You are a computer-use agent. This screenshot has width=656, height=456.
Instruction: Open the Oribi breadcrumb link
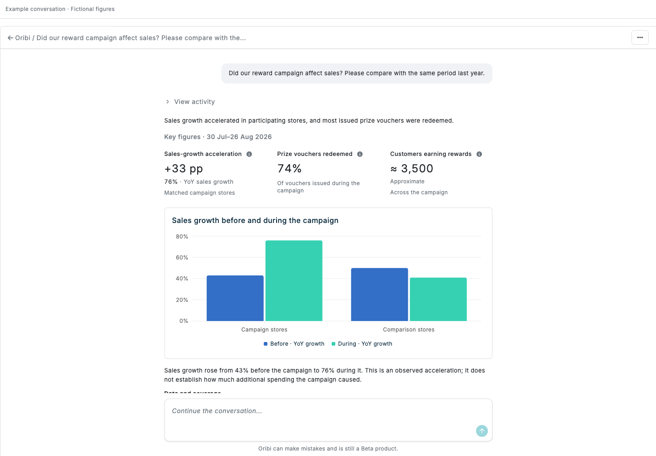point(23,38)
